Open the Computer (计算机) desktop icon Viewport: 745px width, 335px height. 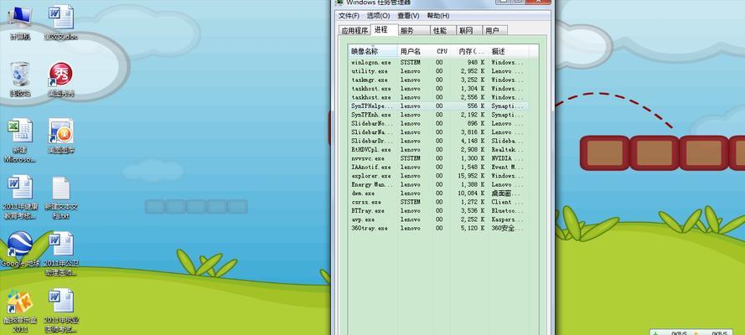20,23
